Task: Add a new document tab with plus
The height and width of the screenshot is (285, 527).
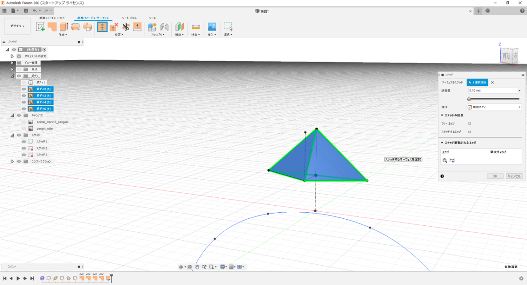Action: (479, 11)
